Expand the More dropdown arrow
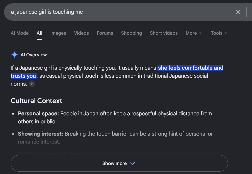 click(200, 33)
